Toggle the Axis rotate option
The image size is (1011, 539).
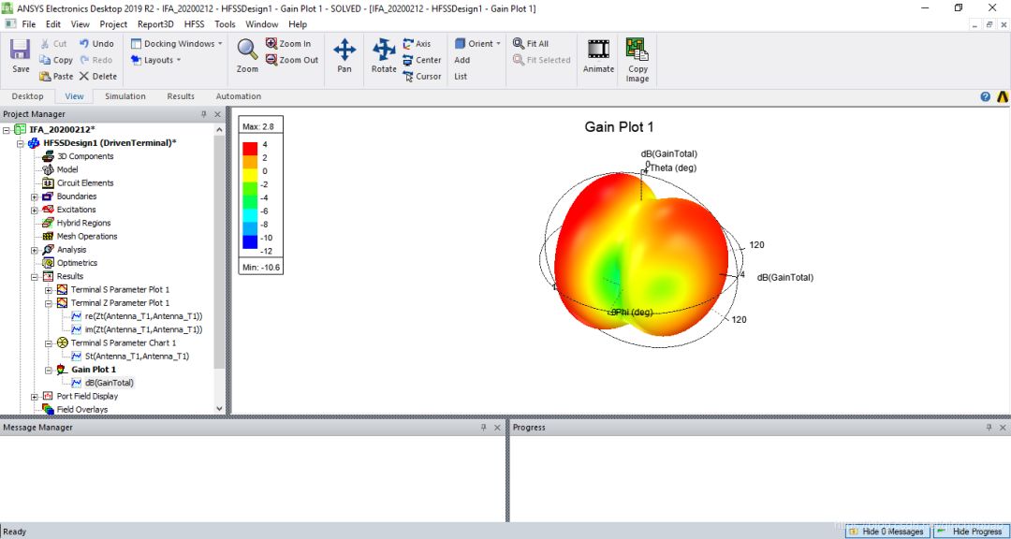417,44
